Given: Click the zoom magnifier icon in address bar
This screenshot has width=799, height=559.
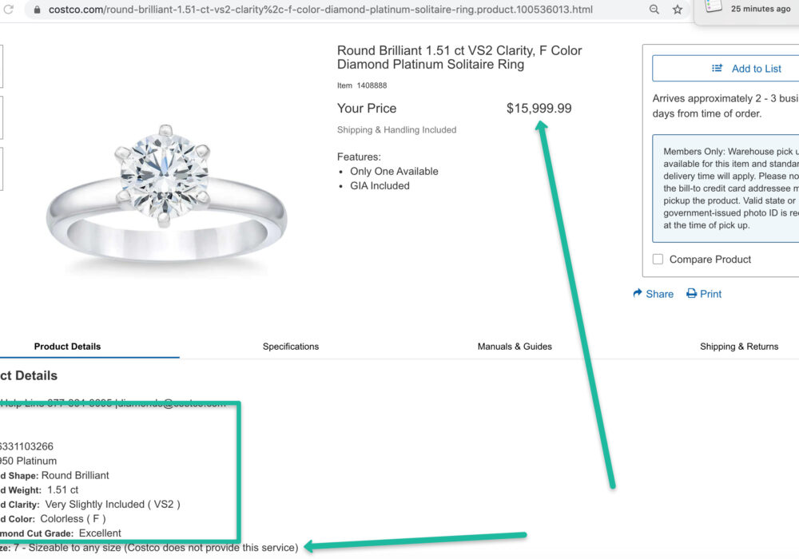Looking at the screenshot, I should 654,10.
